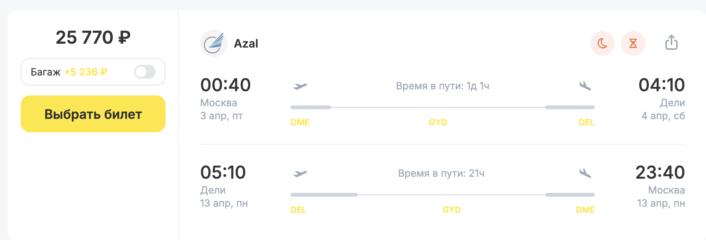Click return flight takeoff plane icon
Screen dimensions: 706x240
300,173
